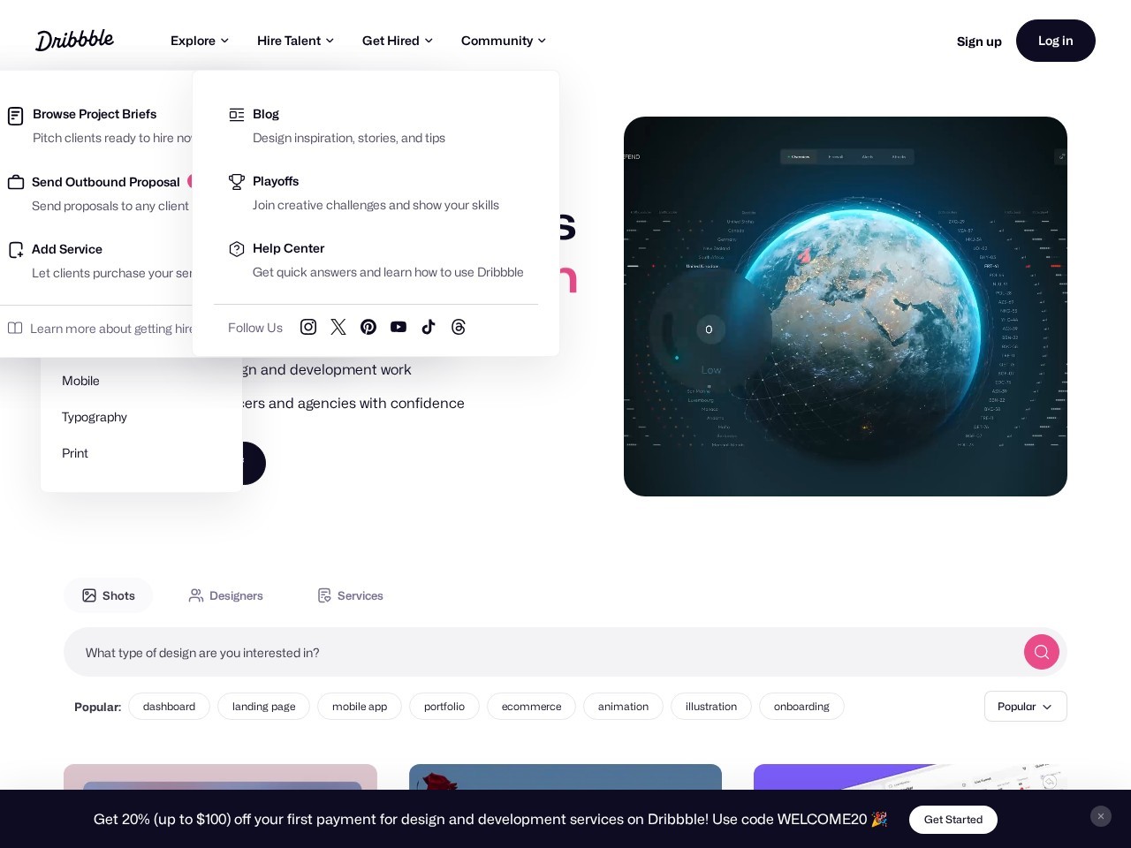Dismiss the promo banner with the X

coord(1101,816)
